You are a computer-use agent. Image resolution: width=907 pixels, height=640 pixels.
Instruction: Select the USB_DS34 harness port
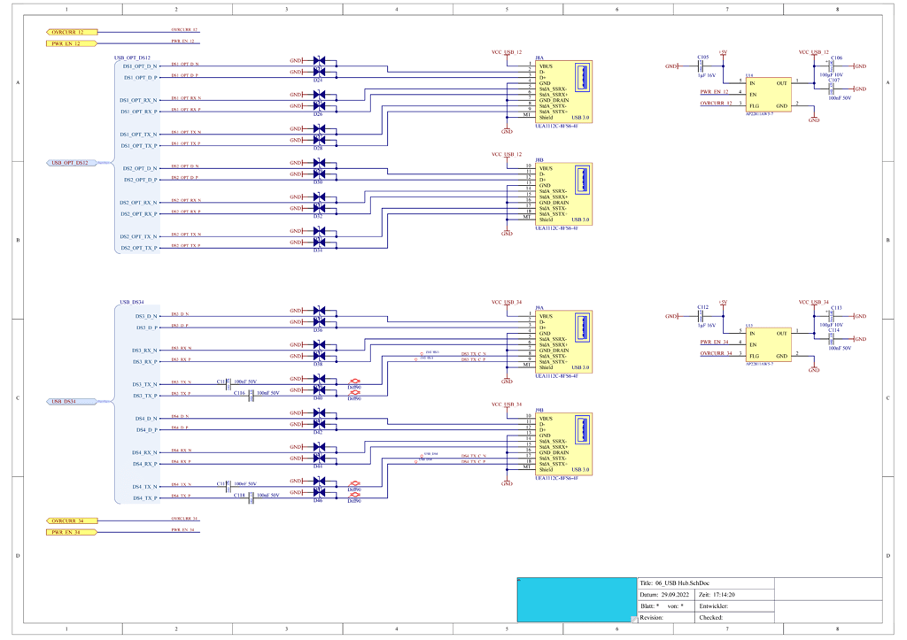pyautogui.click(x=72, y=401)
